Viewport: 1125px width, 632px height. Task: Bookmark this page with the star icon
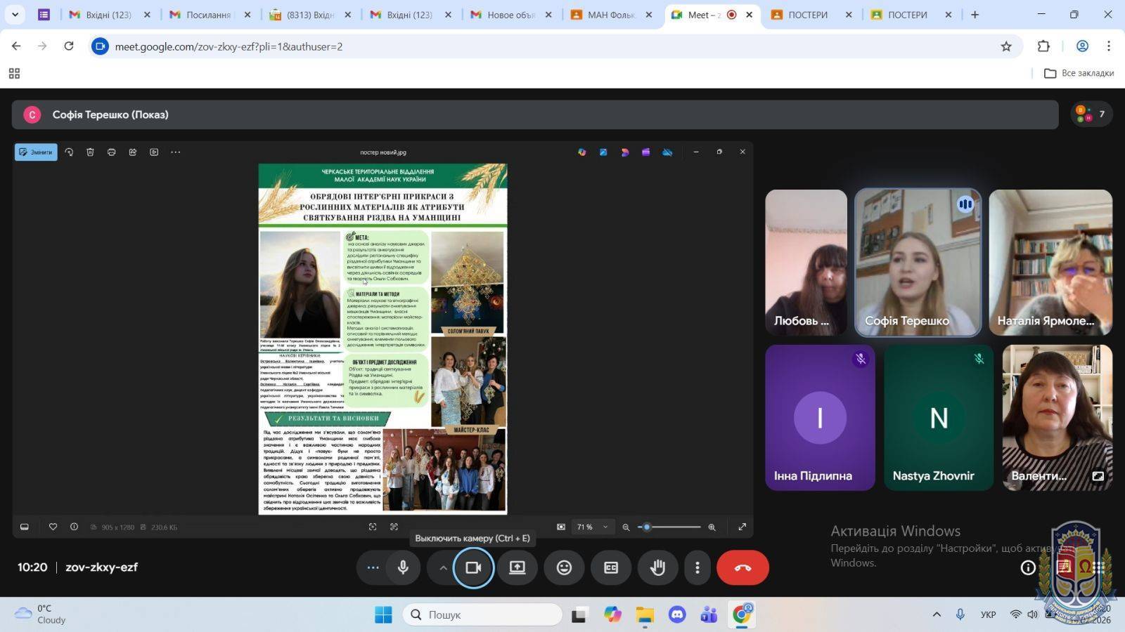tap(1006, 46)
